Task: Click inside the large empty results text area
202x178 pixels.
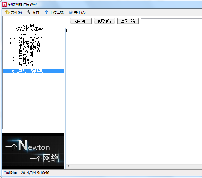Action: click(x=134, y=93)
